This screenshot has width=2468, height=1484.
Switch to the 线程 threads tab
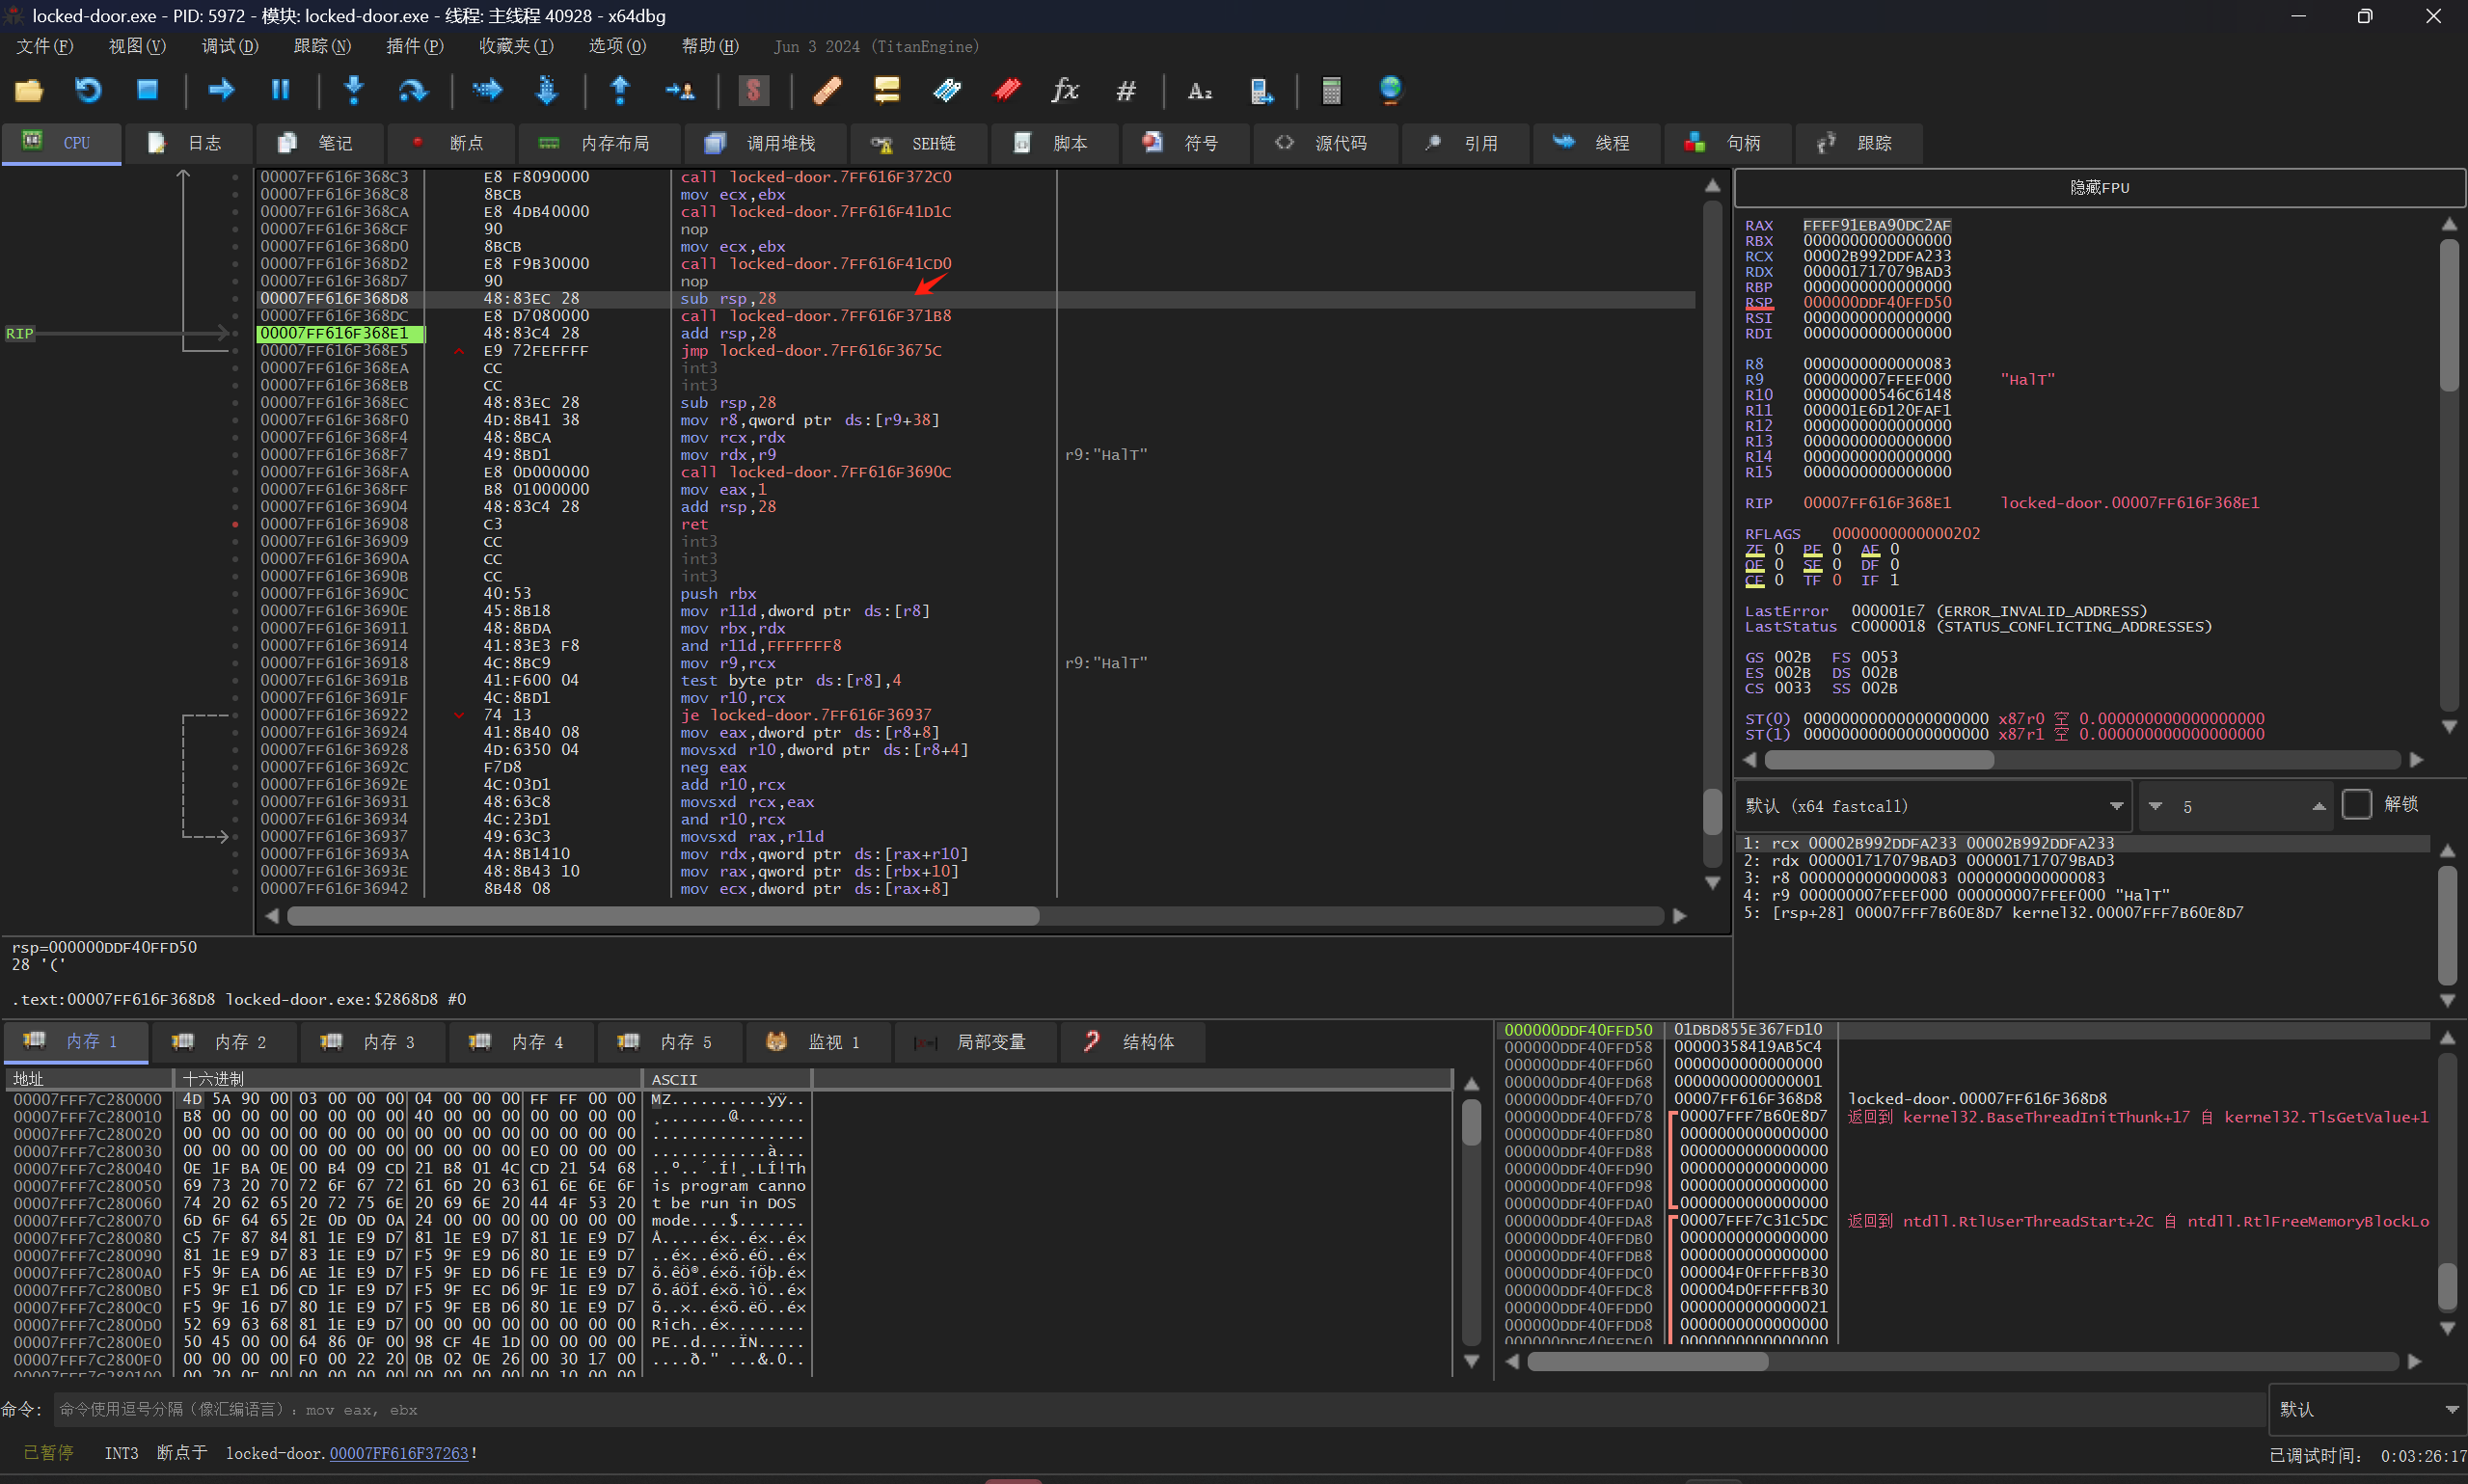(x=1596, y=143)
